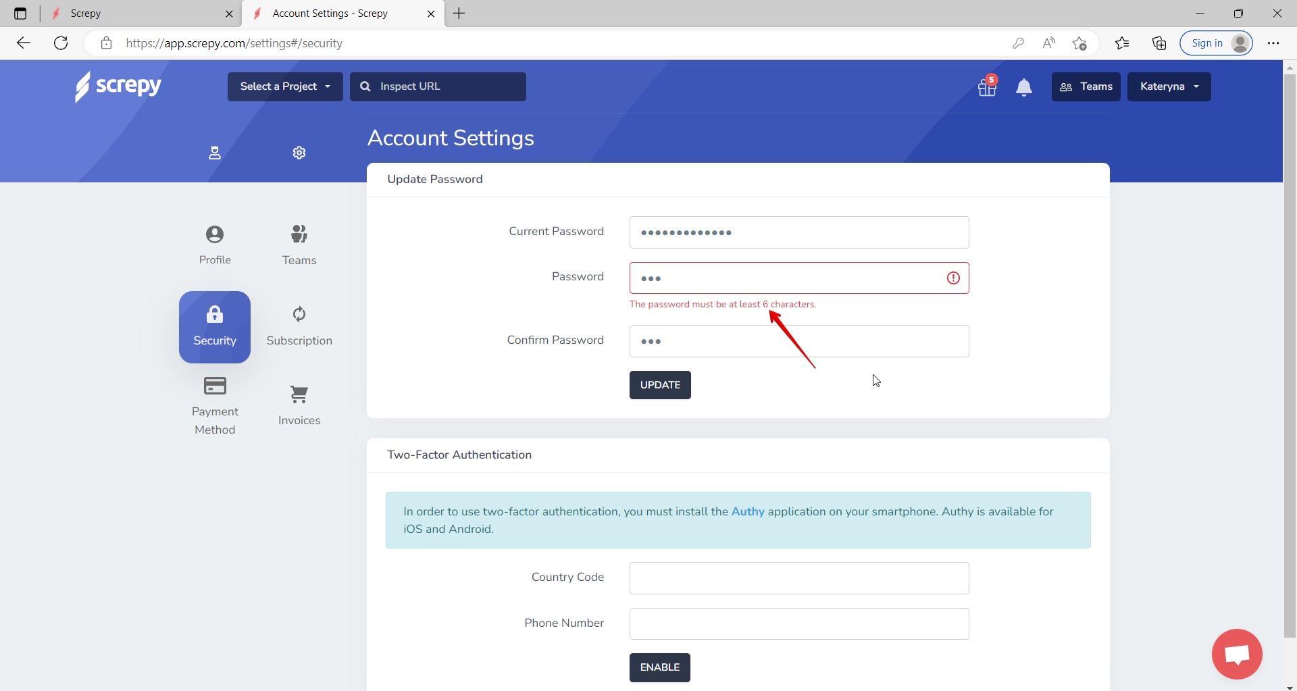The height and width of the screenshot is (691, 1297).
Task: Open password manager key icon
Action: point(1018,43)
